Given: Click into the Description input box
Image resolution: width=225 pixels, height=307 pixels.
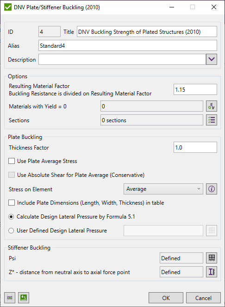Looking at the screenshot, I should click(122, 59).
